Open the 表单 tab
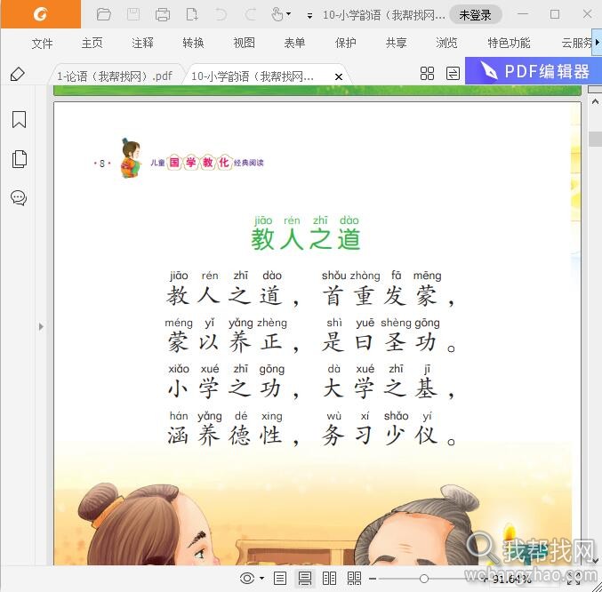 tap(295, 43)
